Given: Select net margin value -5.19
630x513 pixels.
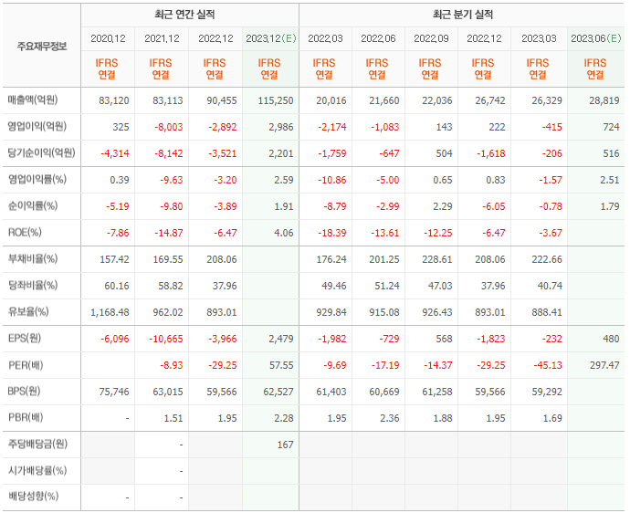Looking at the screenshot, I should tap(118, 206).
